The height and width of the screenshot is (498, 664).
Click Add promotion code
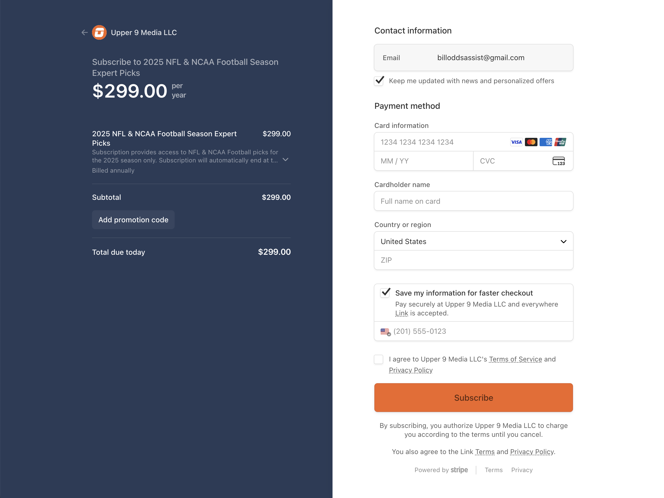(133, 219)
